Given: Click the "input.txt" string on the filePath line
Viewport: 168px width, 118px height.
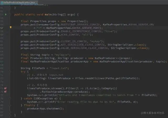Looking at the screenshot, I should 59,68.
